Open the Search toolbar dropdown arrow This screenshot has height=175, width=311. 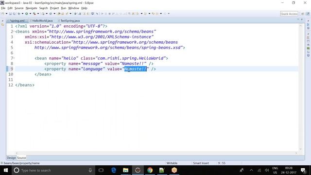(70, 14)
